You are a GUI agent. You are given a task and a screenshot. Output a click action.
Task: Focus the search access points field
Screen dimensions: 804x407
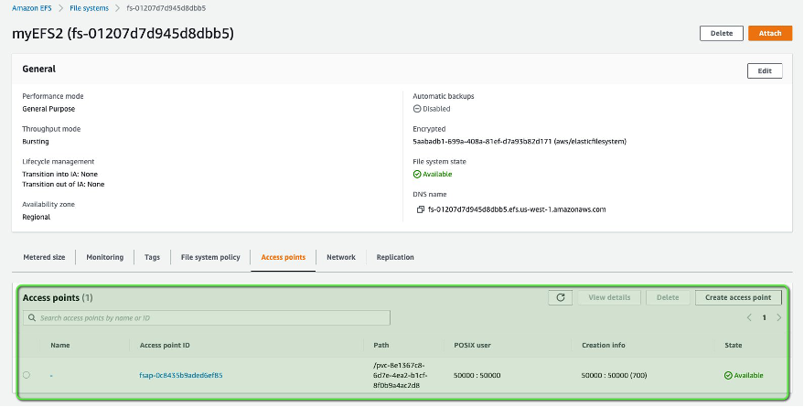206,317
